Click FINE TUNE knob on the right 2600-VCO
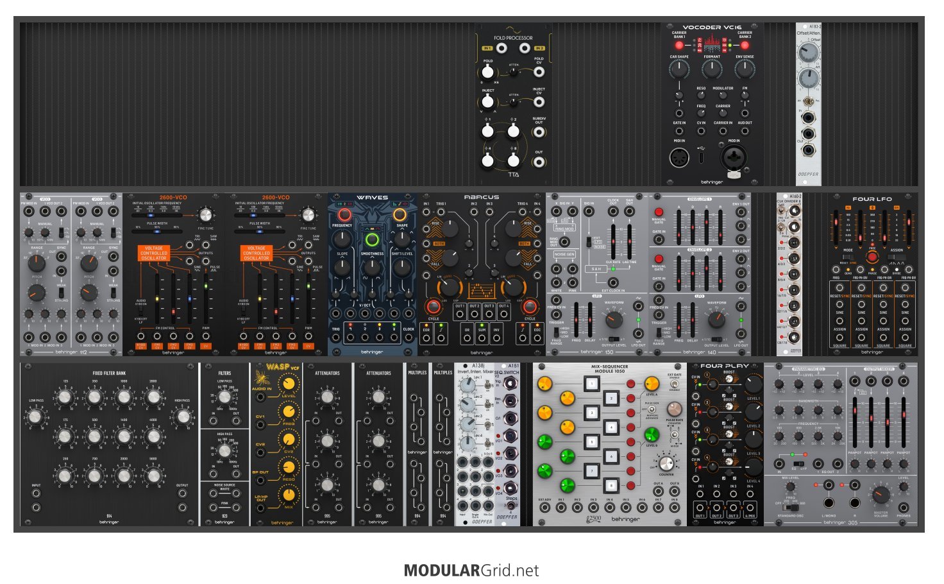944x584 pixels. coord(308,215)
